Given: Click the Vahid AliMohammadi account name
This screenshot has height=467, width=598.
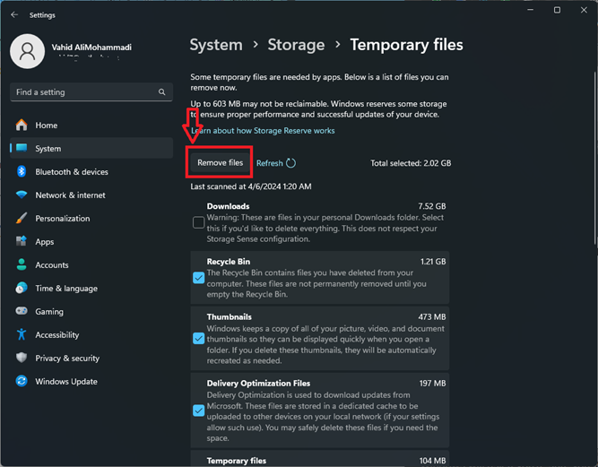Looking at the screenshot, I should (x=91, y=47).
